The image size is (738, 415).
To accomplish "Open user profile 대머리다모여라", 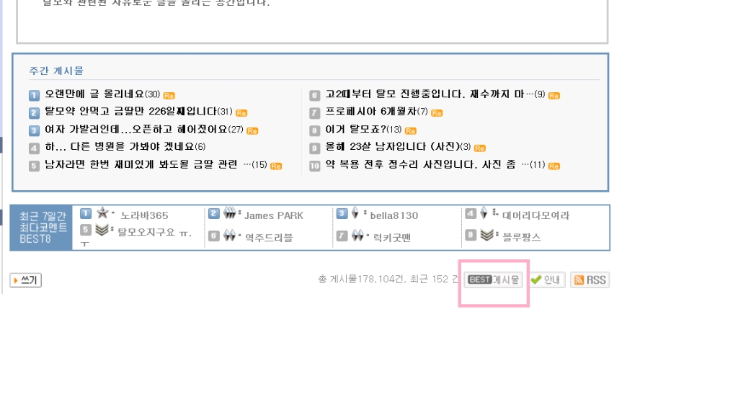I will click(535, 215).
